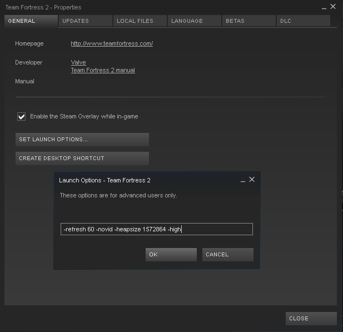Confirm launch options with OK
This screenshot has height=332, width=343.
coord(171,255)
